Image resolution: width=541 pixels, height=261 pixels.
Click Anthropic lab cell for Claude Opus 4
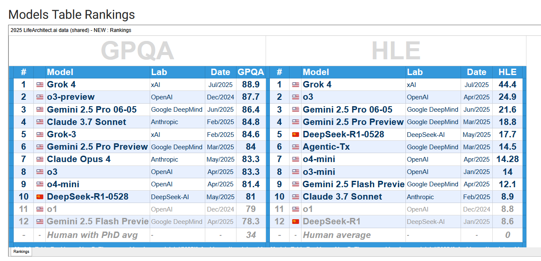point(177,159)
